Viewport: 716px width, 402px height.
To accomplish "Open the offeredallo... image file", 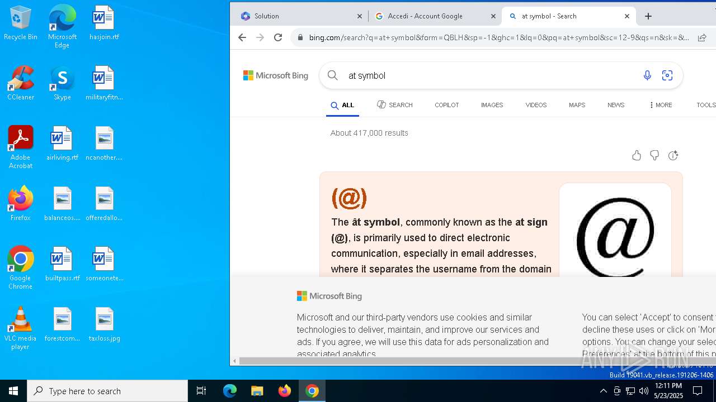I will point(104,204).
